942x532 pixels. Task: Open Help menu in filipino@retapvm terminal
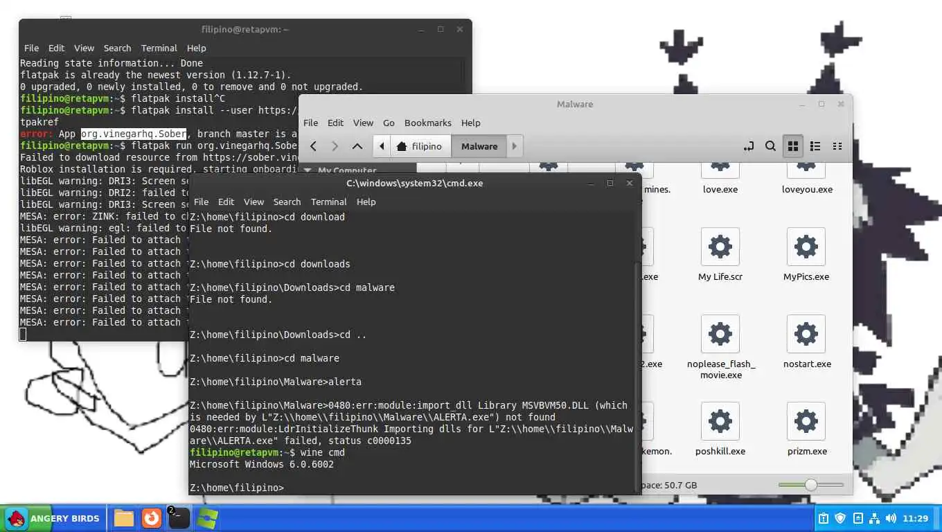pos(197,48)
